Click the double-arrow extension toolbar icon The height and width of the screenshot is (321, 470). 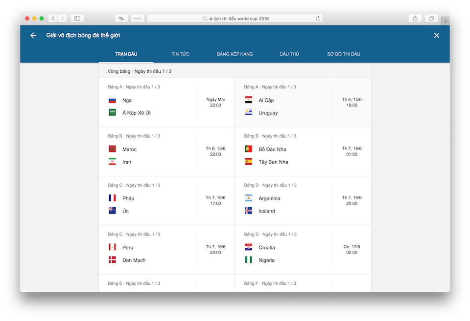121,18
